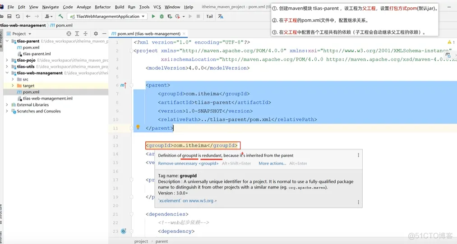Expand the tlias-pojo module node
The height and width of the screenshot is (244, 457).
pos(7,60)
